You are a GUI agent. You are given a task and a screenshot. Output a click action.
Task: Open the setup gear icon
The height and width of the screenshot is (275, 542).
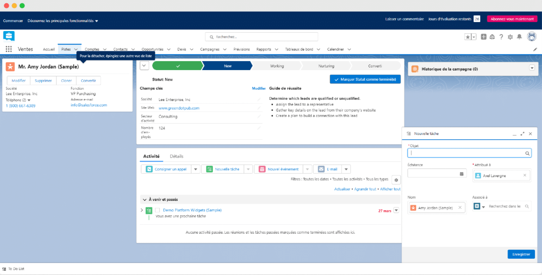(x=510, y=37)
